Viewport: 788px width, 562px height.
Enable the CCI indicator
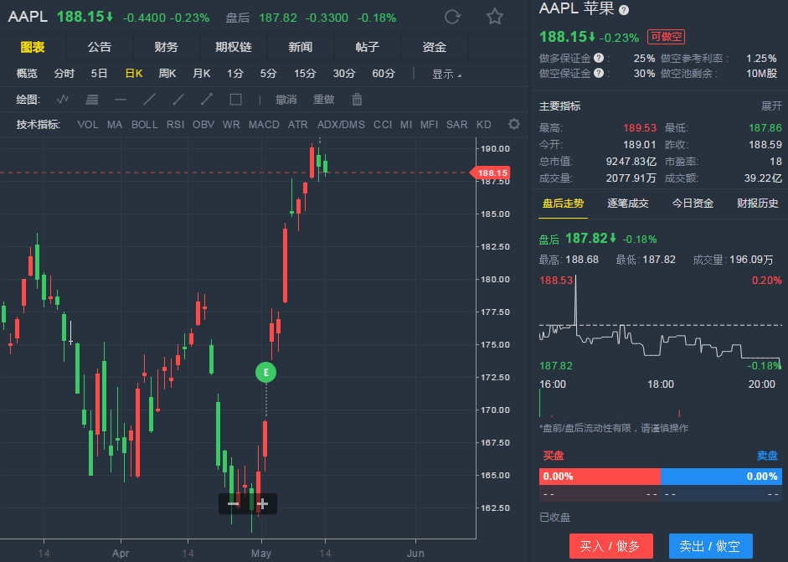(x=383, y=125)
